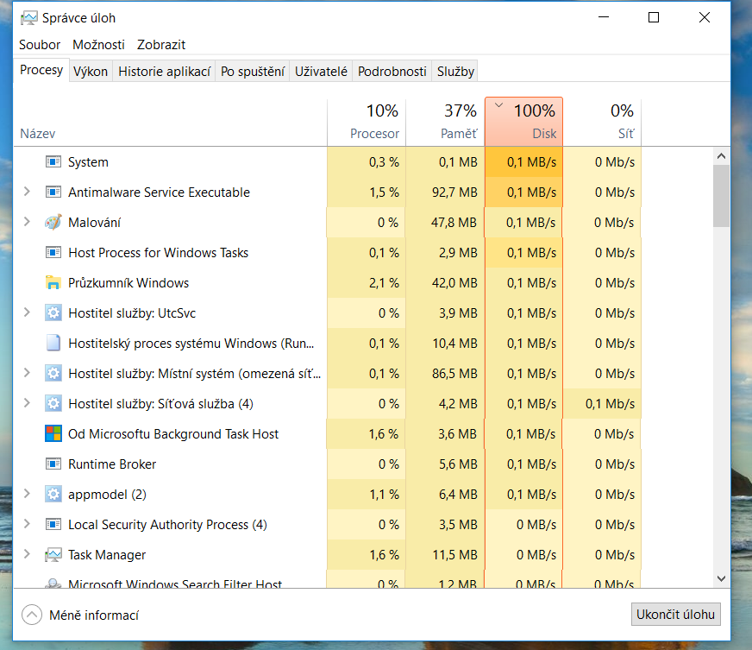Collapse details with Méně informací
The image size is (752, 650).
tap(80, 615)
